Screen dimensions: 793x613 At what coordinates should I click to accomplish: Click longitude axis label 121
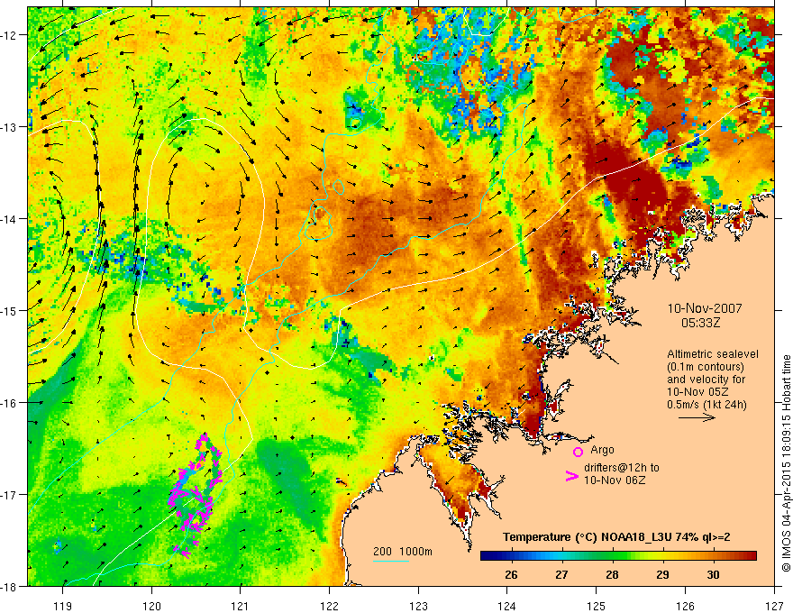tap(241, 606)
